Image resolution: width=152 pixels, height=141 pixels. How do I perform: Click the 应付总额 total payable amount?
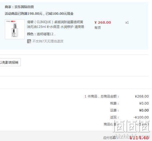coord(139,138)
